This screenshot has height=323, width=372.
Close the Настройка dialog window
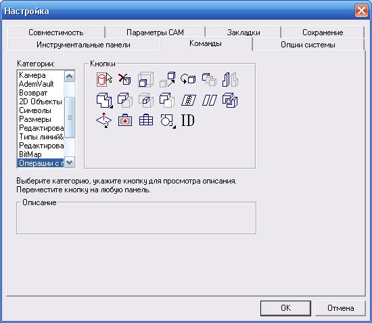(x=361, y=11)
